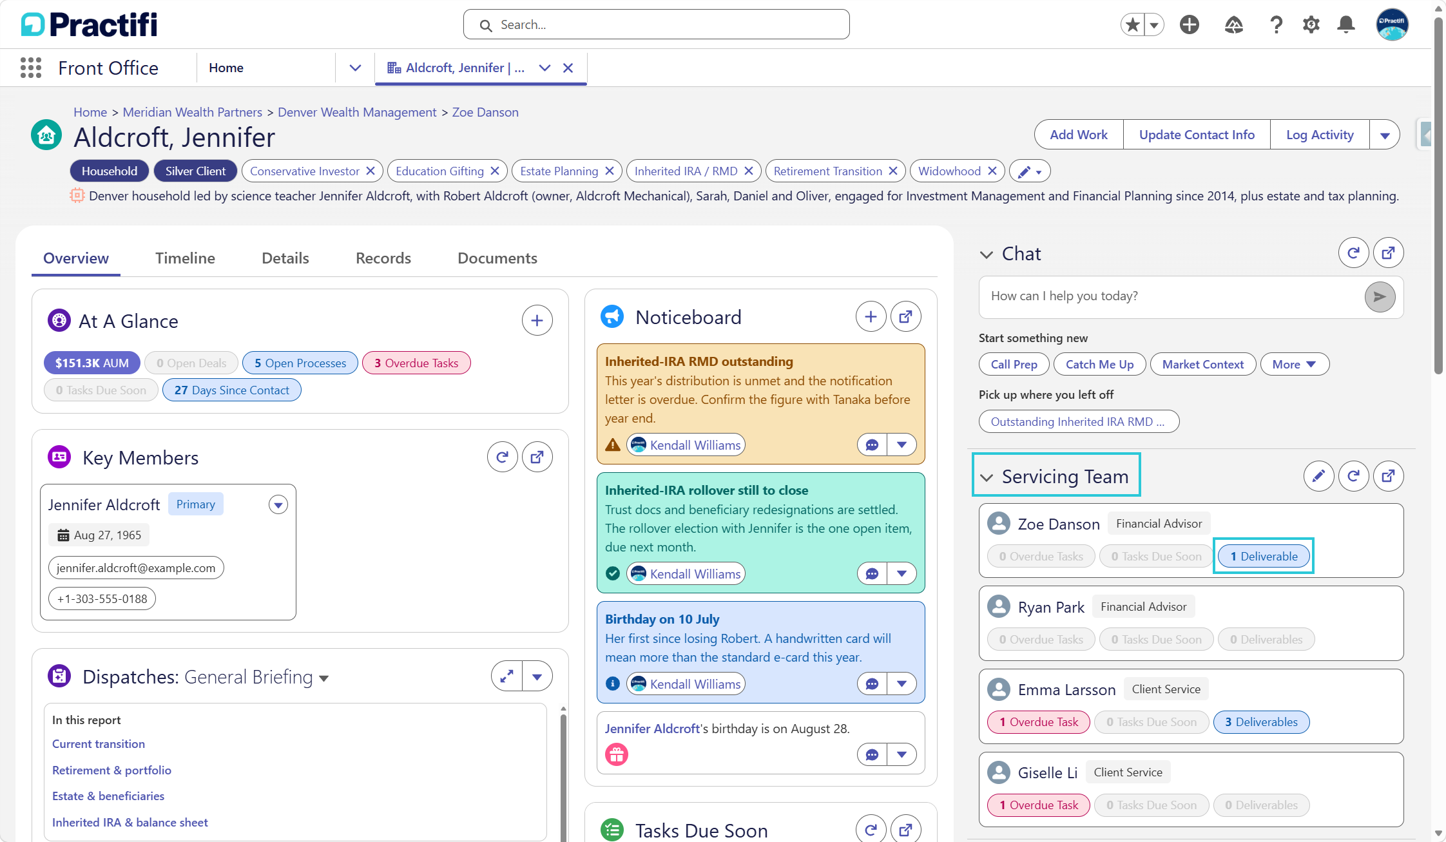Pop out the Chat panel
Screen dimensions: 1446x842
[1388, 253]
